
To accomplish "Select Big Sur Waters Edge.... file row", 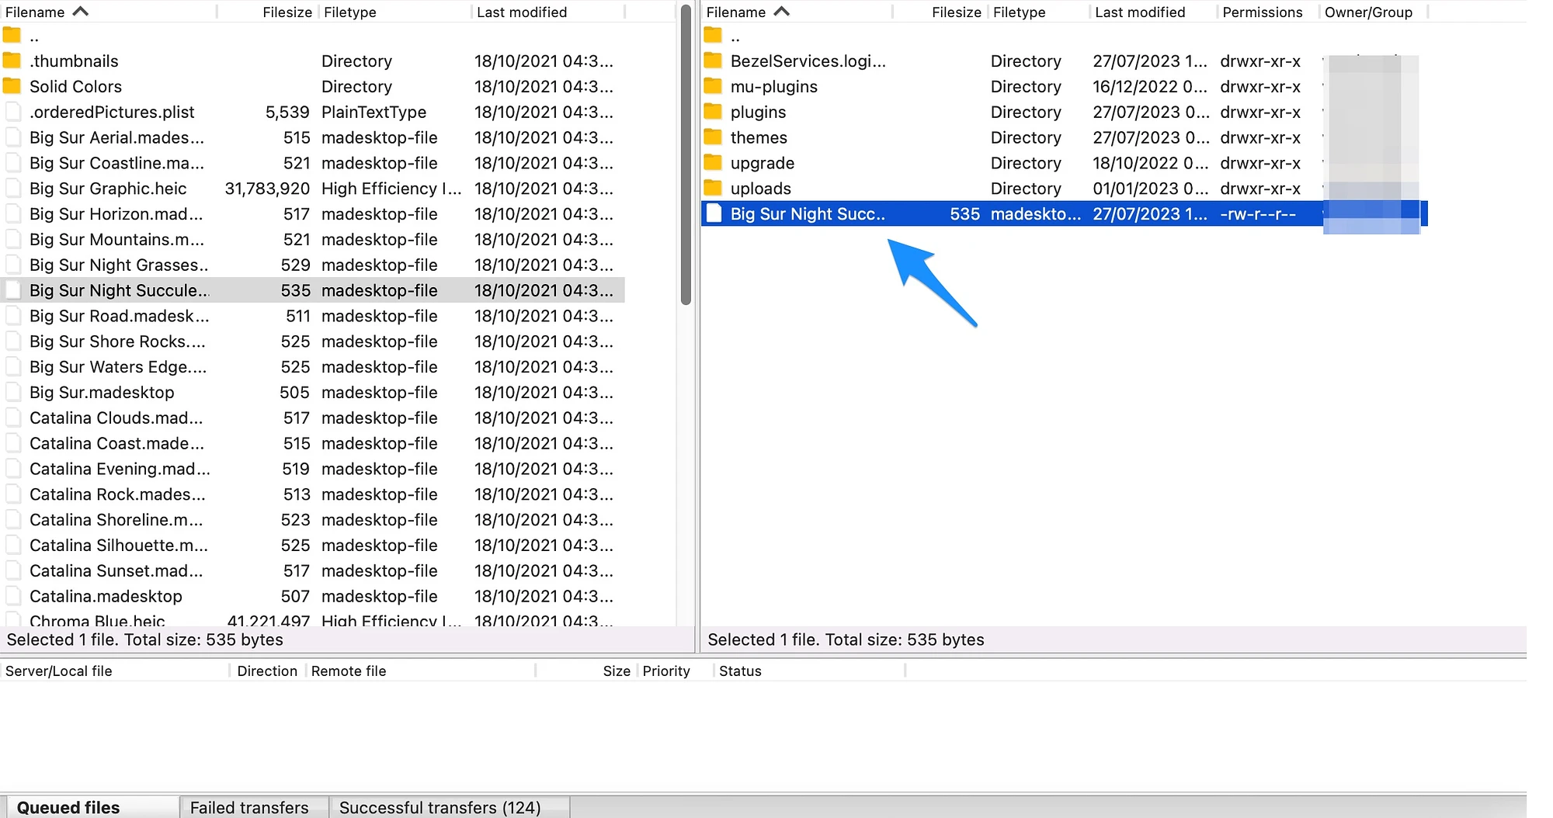I will [x=313, y=367].
